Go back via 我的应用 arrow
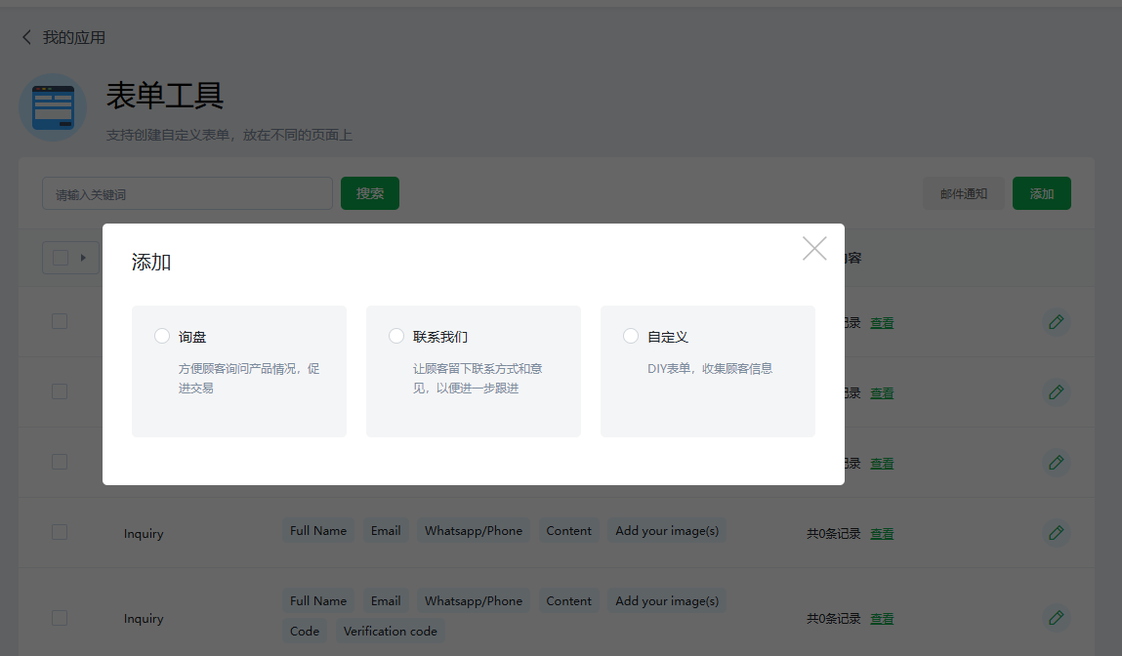1122x656 pixels. tap(26, 38)
